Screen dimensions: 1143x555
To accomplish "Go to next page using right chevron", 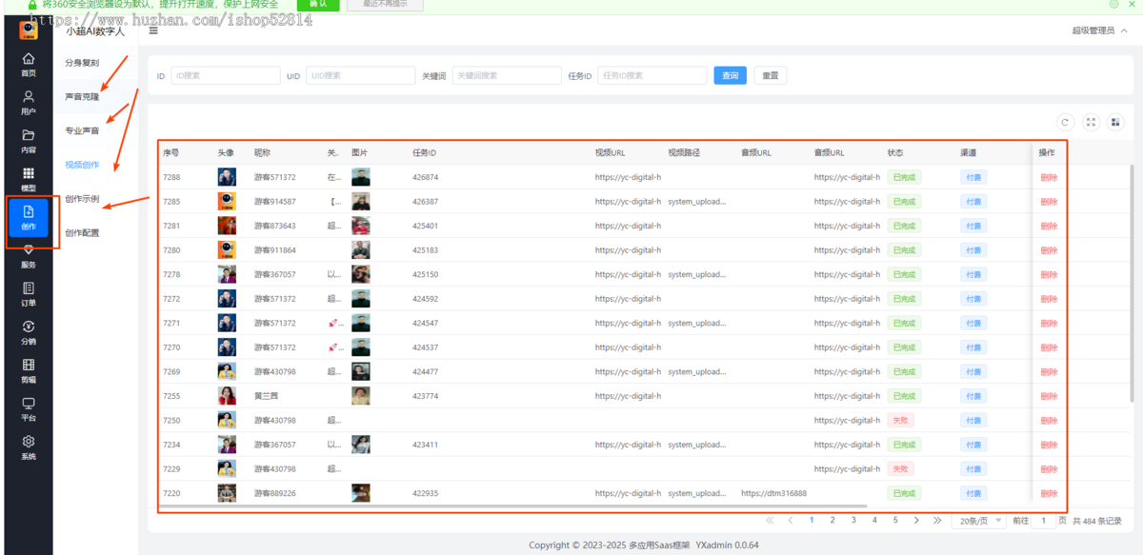I will [x=916, y=521].
